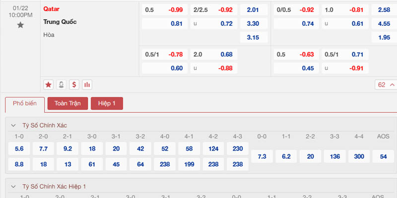Viewport: 397px width, 198px height.
Task: Bet correct score 4-4 at 300
Action: pyautogui.click(x=359, y=156)
